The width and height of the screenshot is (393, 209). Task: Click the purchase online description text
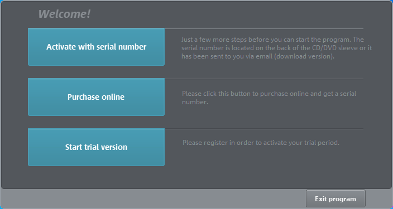269,98
